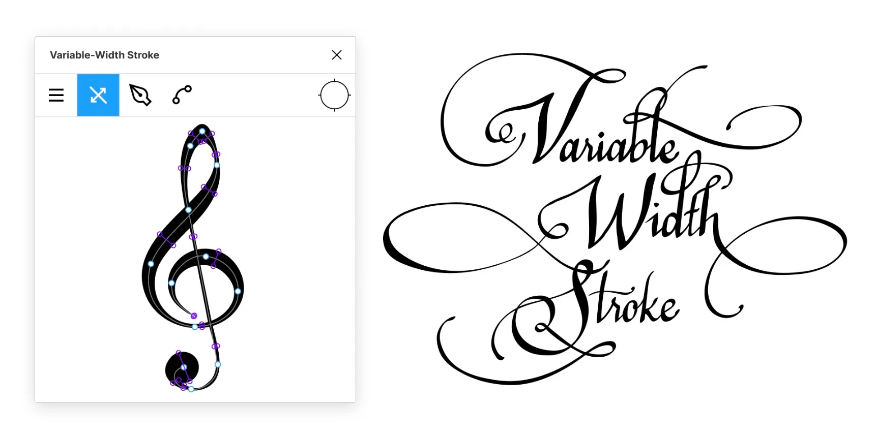This screenshot has width=876, height=438.
Task: Select the anchor point atop the treble clef
Action: (202, 131)
